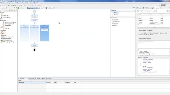Select the TRACE method radio button
The image size is (170, 95).
pyautogui.click(x=149, y=35)
